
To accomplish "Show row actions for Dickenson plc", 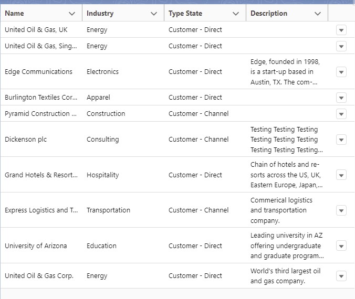I will pos(341,140).
